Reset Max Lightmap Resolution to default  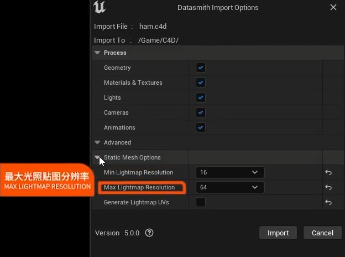[328, 187]
